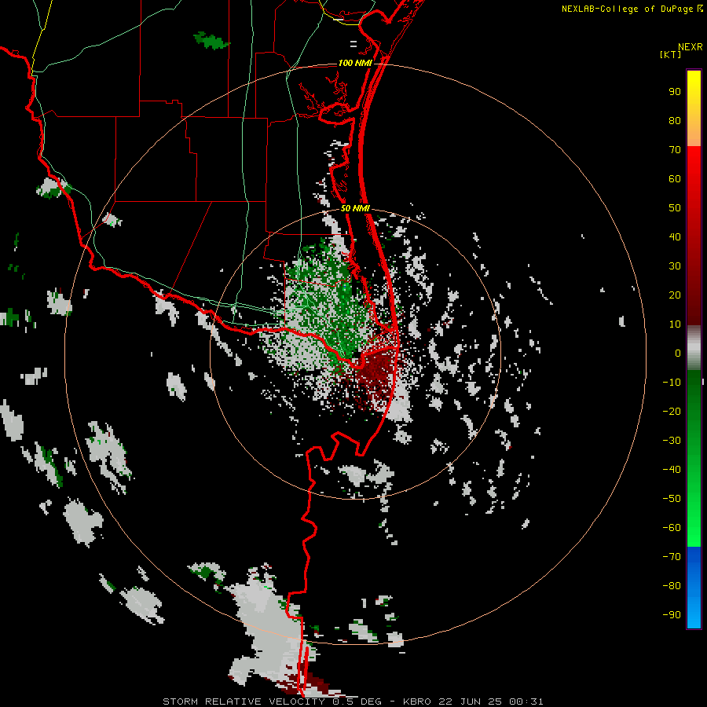Click the 00:31 timestamp text
Image resolution: width=707 pixels, height=707 pixels.
[x=526, y=702]
